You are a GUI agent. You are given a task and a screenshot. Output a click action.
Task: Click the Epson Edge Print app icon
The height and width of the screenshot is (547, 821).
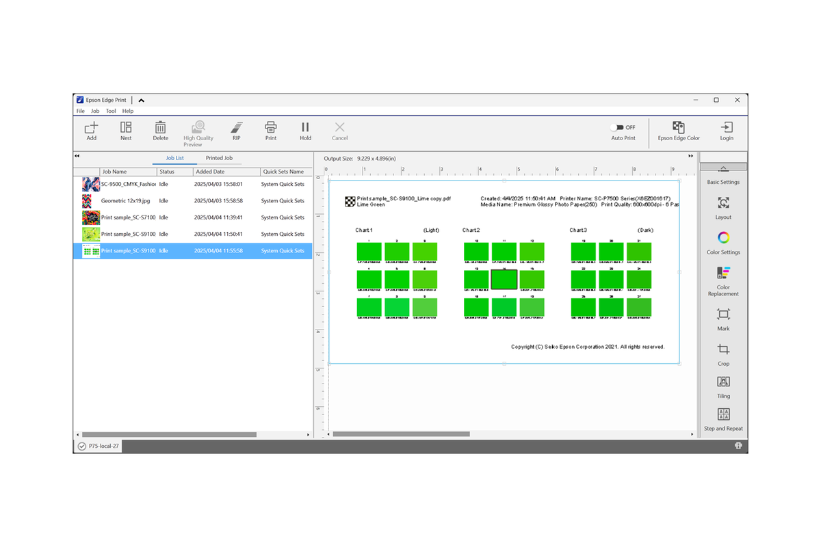click(80, 100)
